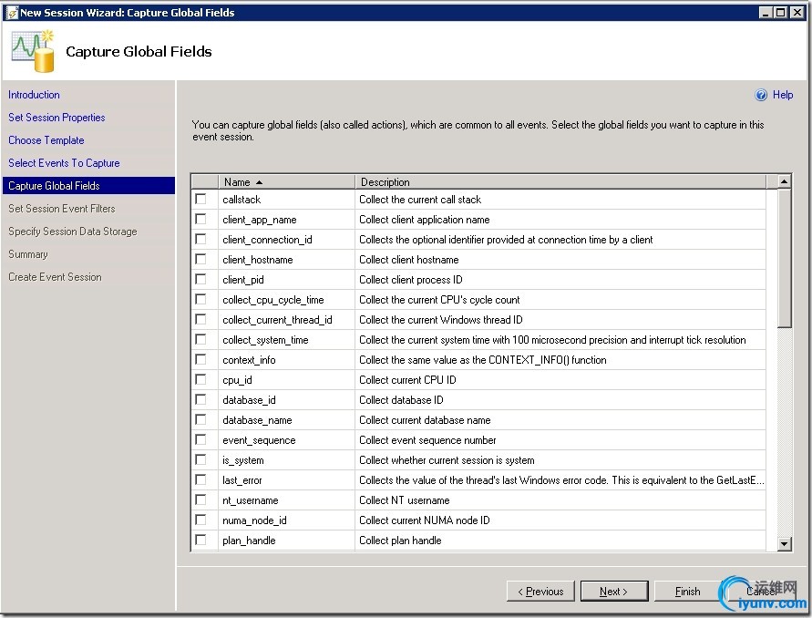Click 'Collect the current call stack' description
The image size is (812, 618).
pyautogui.click(x=420, y=200)
